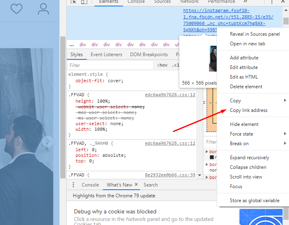Choose Edit attribute from context menu
The image size is (289, 225).
coord(244,67)
